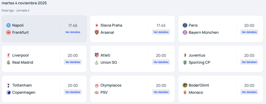Click the Real Madrid crest icon
Screen dimensions: 266x104
coord(9,63)
